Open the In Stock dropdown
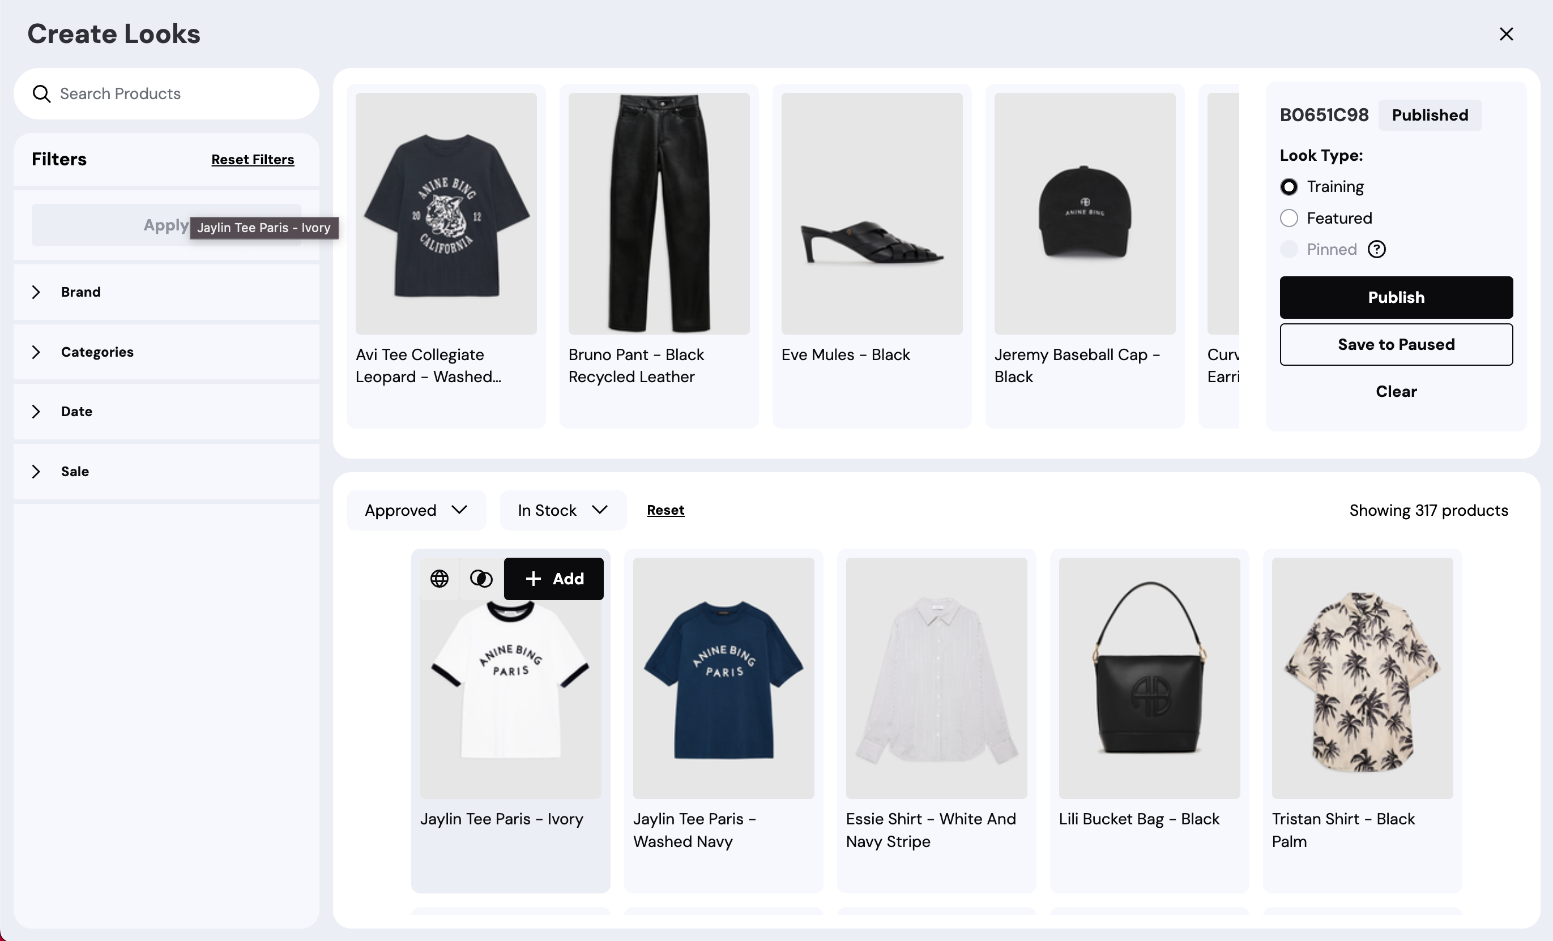This screenshot has width=1553, height=941. (563, 511)
